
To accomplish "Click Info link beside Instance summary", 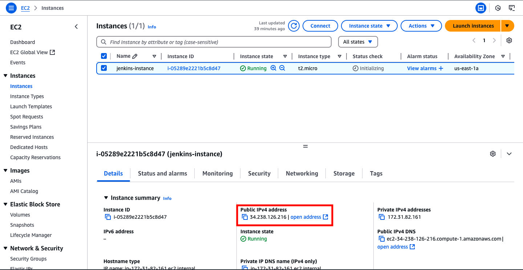I will [x=167, y=198].
